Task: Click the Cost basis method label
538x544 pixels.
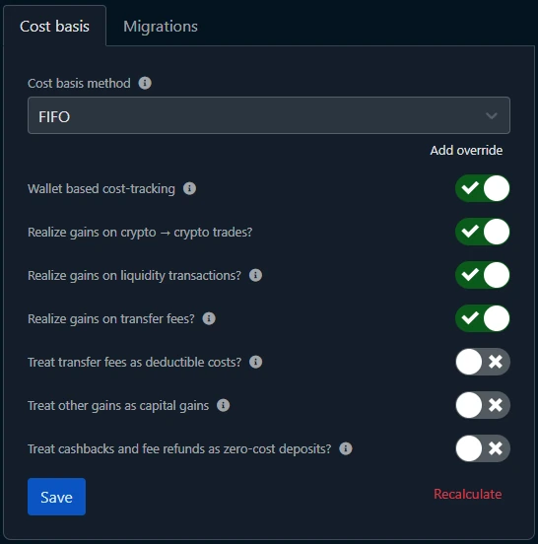Action: (79, 83)
